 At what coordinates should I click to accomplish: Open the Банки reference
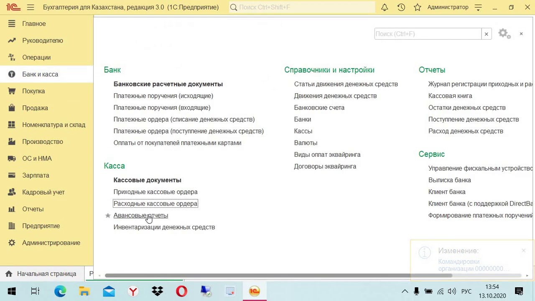[x=302, y=119]
